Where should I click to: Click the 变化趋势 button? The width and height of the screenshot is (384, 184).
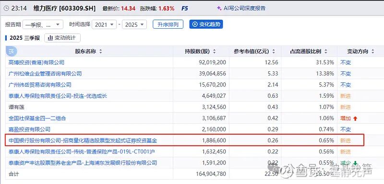tap(206, 24)
